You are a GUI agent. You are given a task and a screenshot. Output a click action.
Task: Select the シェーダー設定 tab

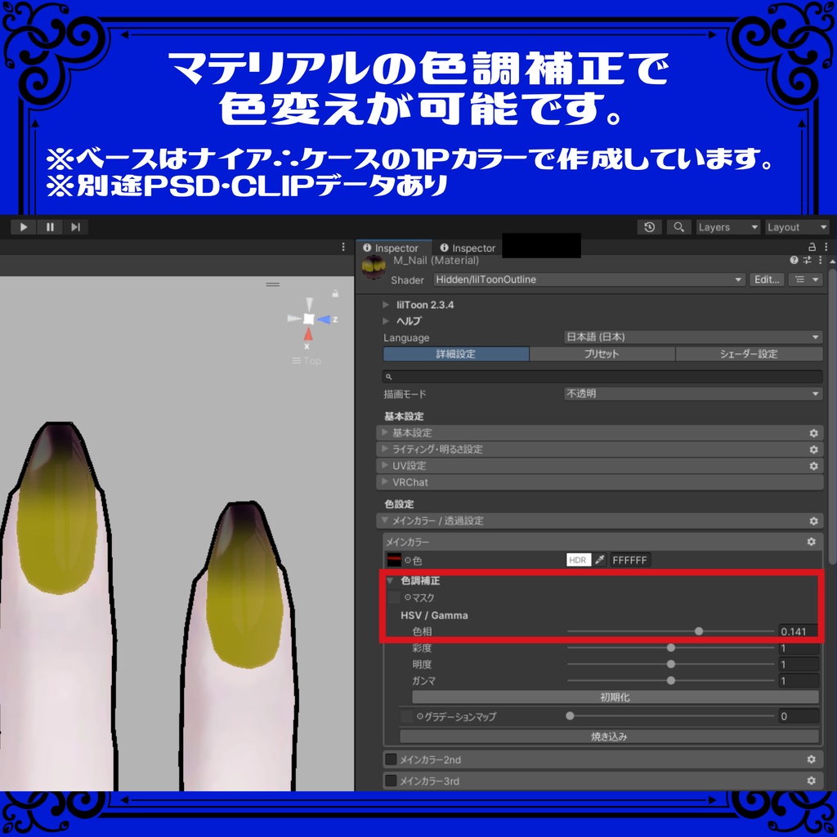(x=749, y=354)
